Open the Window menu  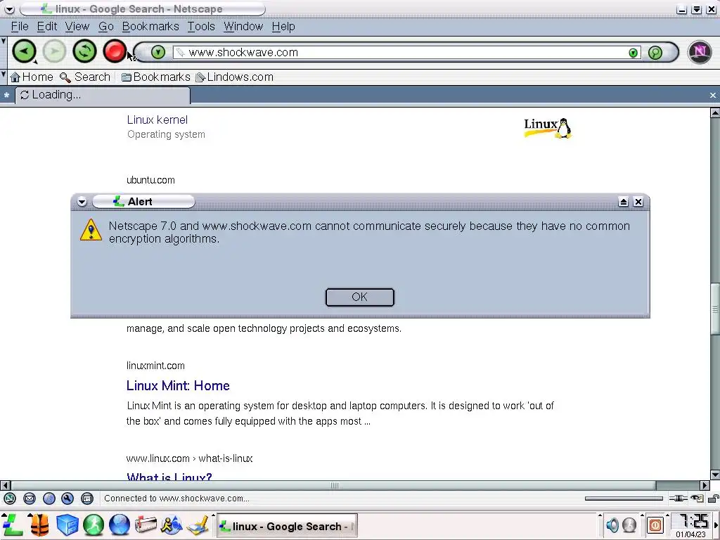point(243,27)
